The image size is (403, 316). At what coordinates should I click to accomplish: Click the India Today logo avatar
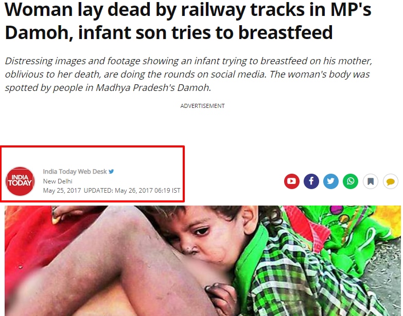pyautogui.click(x=20, y=181)
